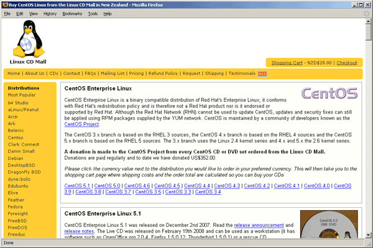Select Clark Connect distribution
Viewport: 373px width, 248px height.
tap(24, 144)
